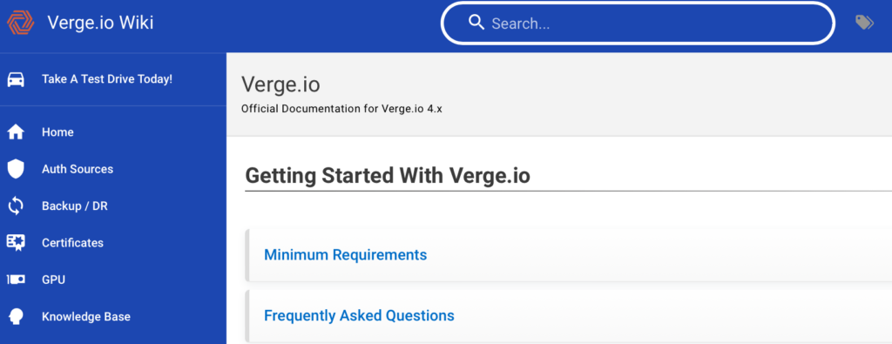Open the Knowledge Base section
This screenshot has width=892, height=344.
86,317
